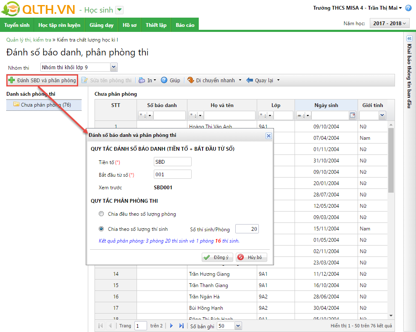Viewport: 416px width, 332px height.
Task: Open the Số bản ghi dropdown
Action: [x=238, y=326]
